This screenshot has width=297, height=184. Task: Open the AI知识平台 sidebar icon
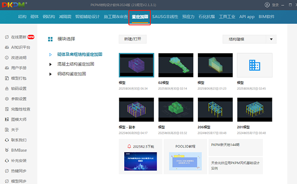click(7, 47)
